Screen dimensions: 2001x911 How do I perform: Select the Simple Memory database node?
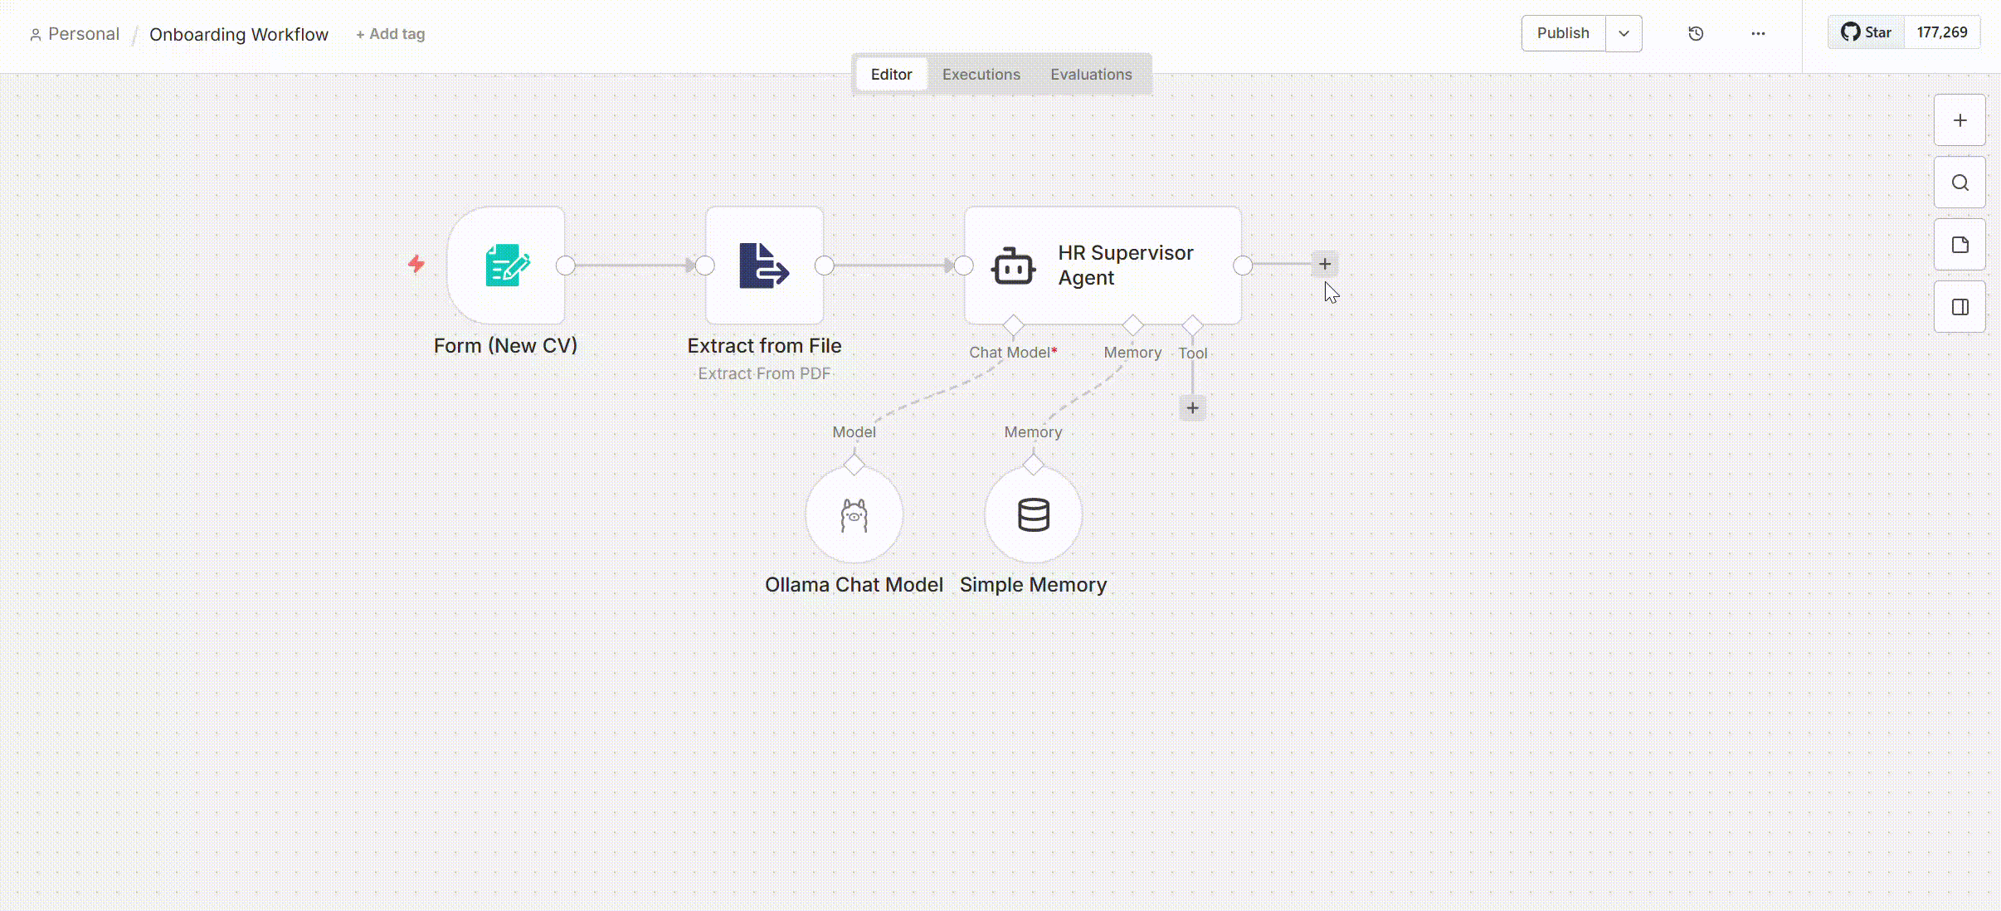(x=1033, y=515)
